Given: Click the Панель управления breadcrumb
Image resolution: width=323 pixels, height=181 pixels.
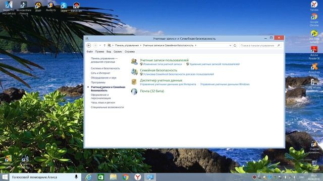Looking at the screenshot, I should click(x=127, y=45).
